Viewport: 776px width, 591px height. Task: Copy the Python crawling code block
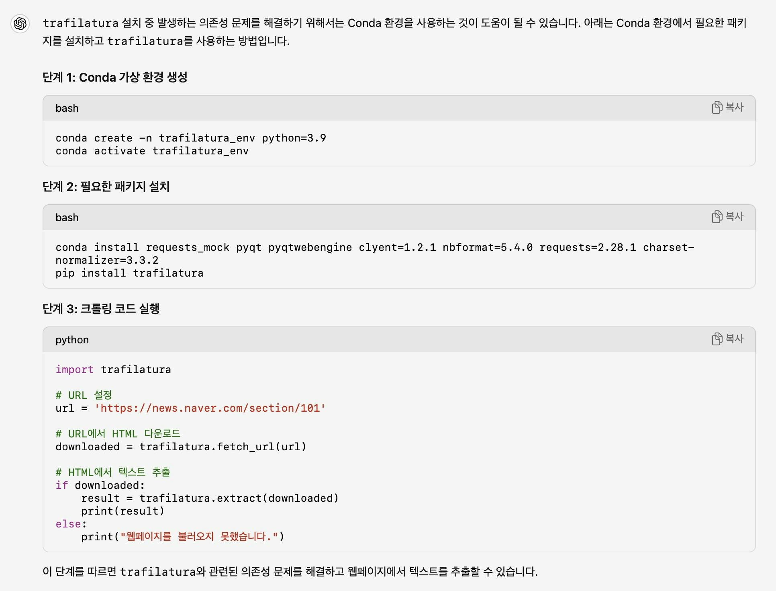click(x=727, y=339)
